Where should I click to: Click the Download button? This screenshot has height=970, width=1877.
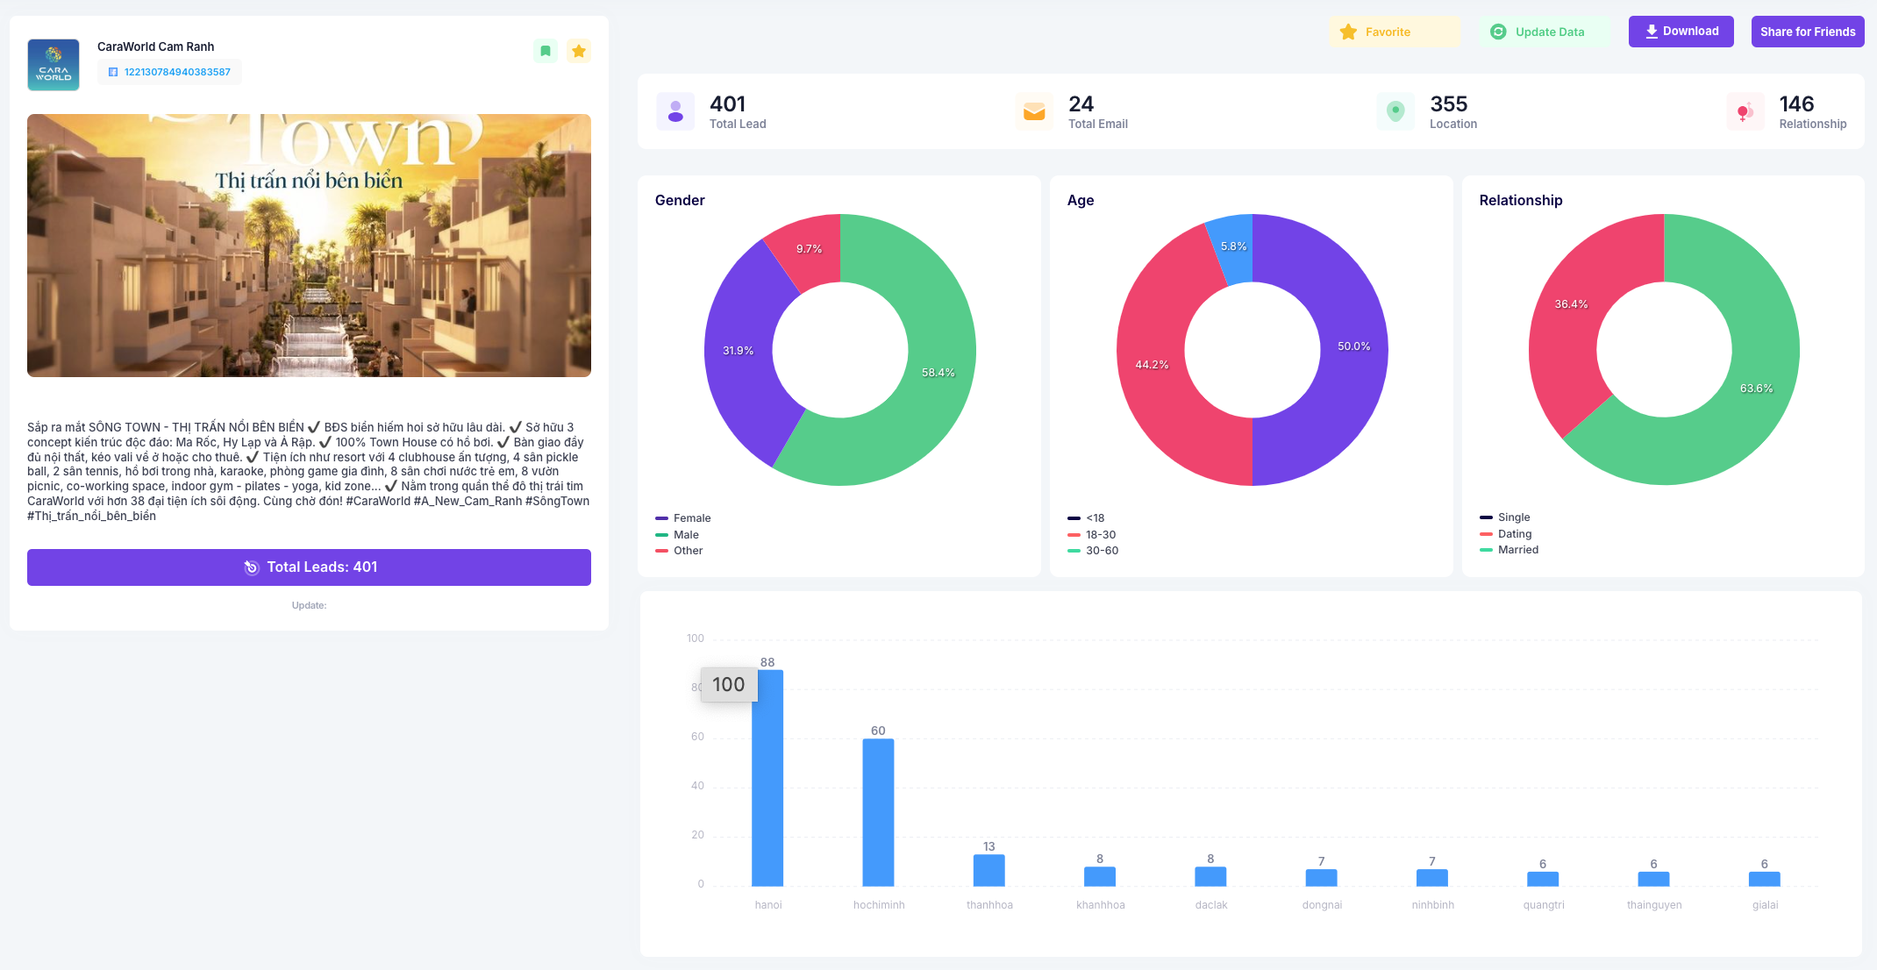point(1681,32)
